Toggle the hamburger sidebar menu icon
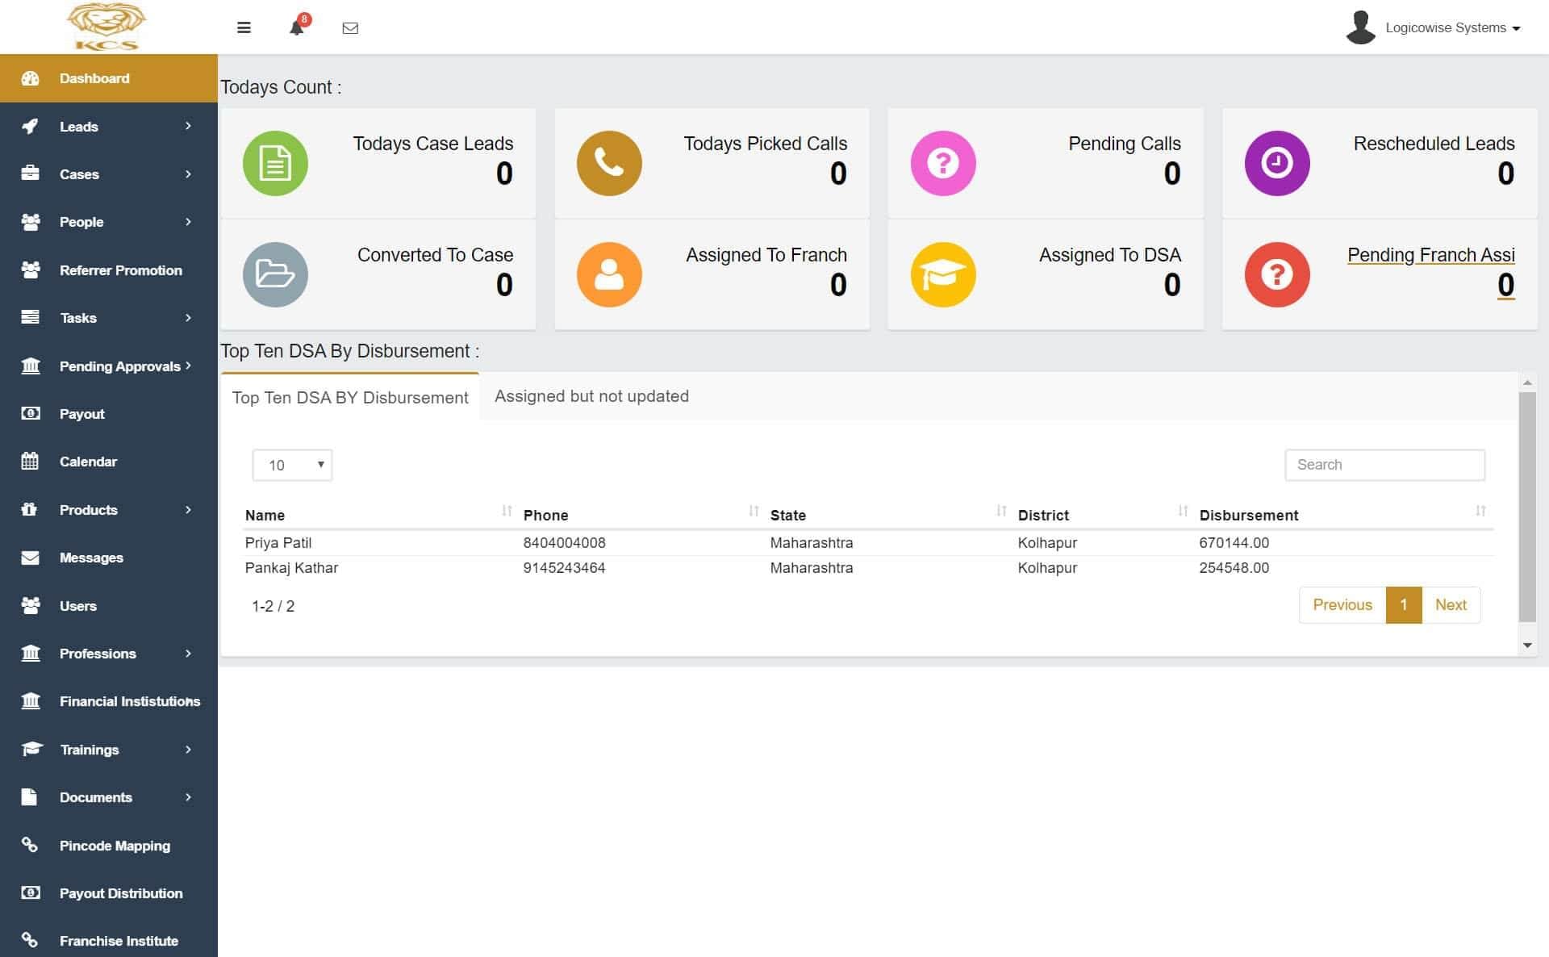1549x957 pixels. coord(244,28)
